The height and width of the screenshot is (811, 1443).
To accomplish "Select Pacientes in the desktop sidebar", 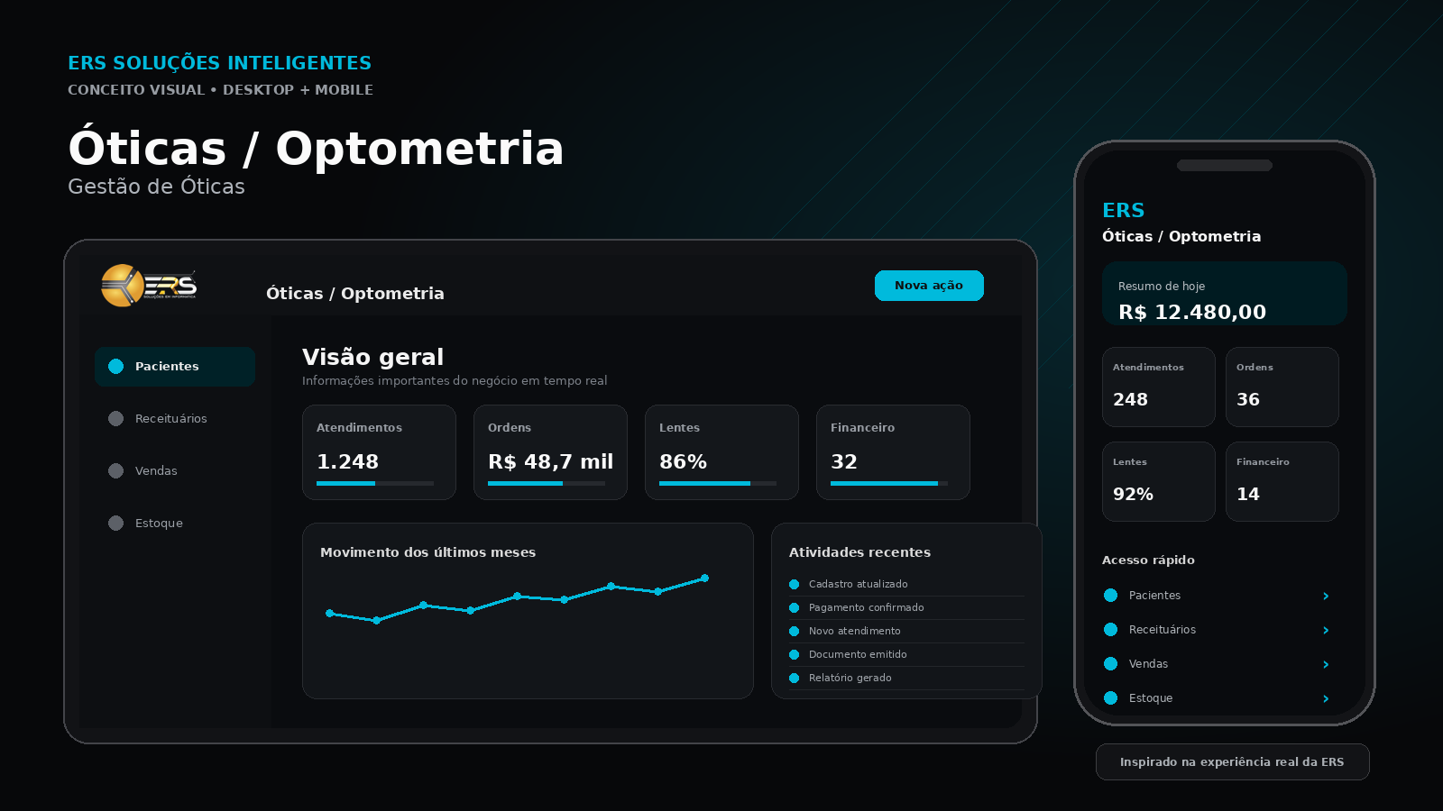I will click(175, 367).
